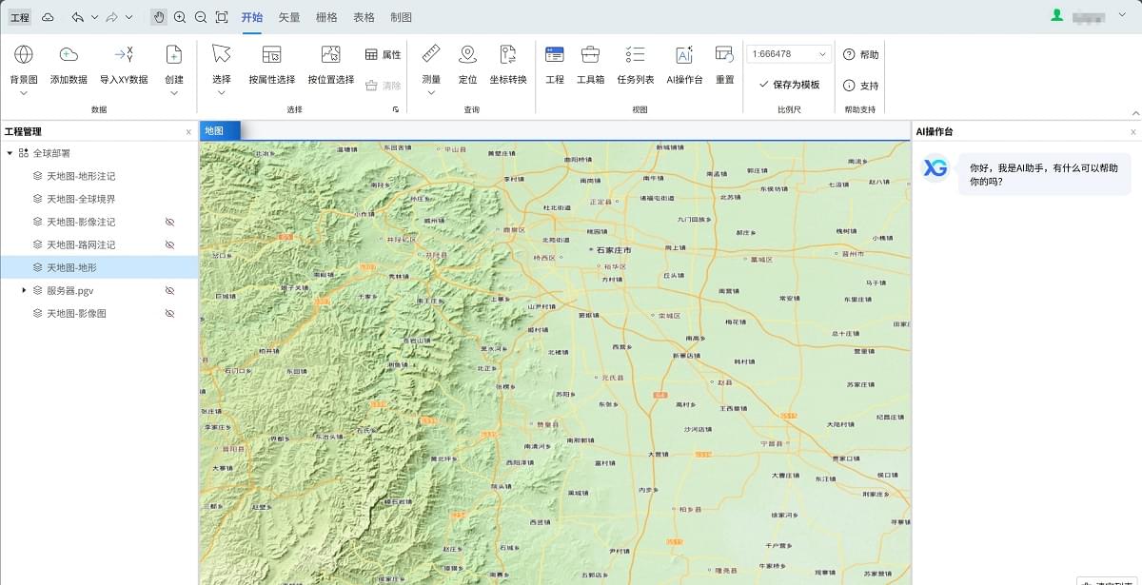Switch to the 矢量 ribbon tab

click(x=288, y=17)
